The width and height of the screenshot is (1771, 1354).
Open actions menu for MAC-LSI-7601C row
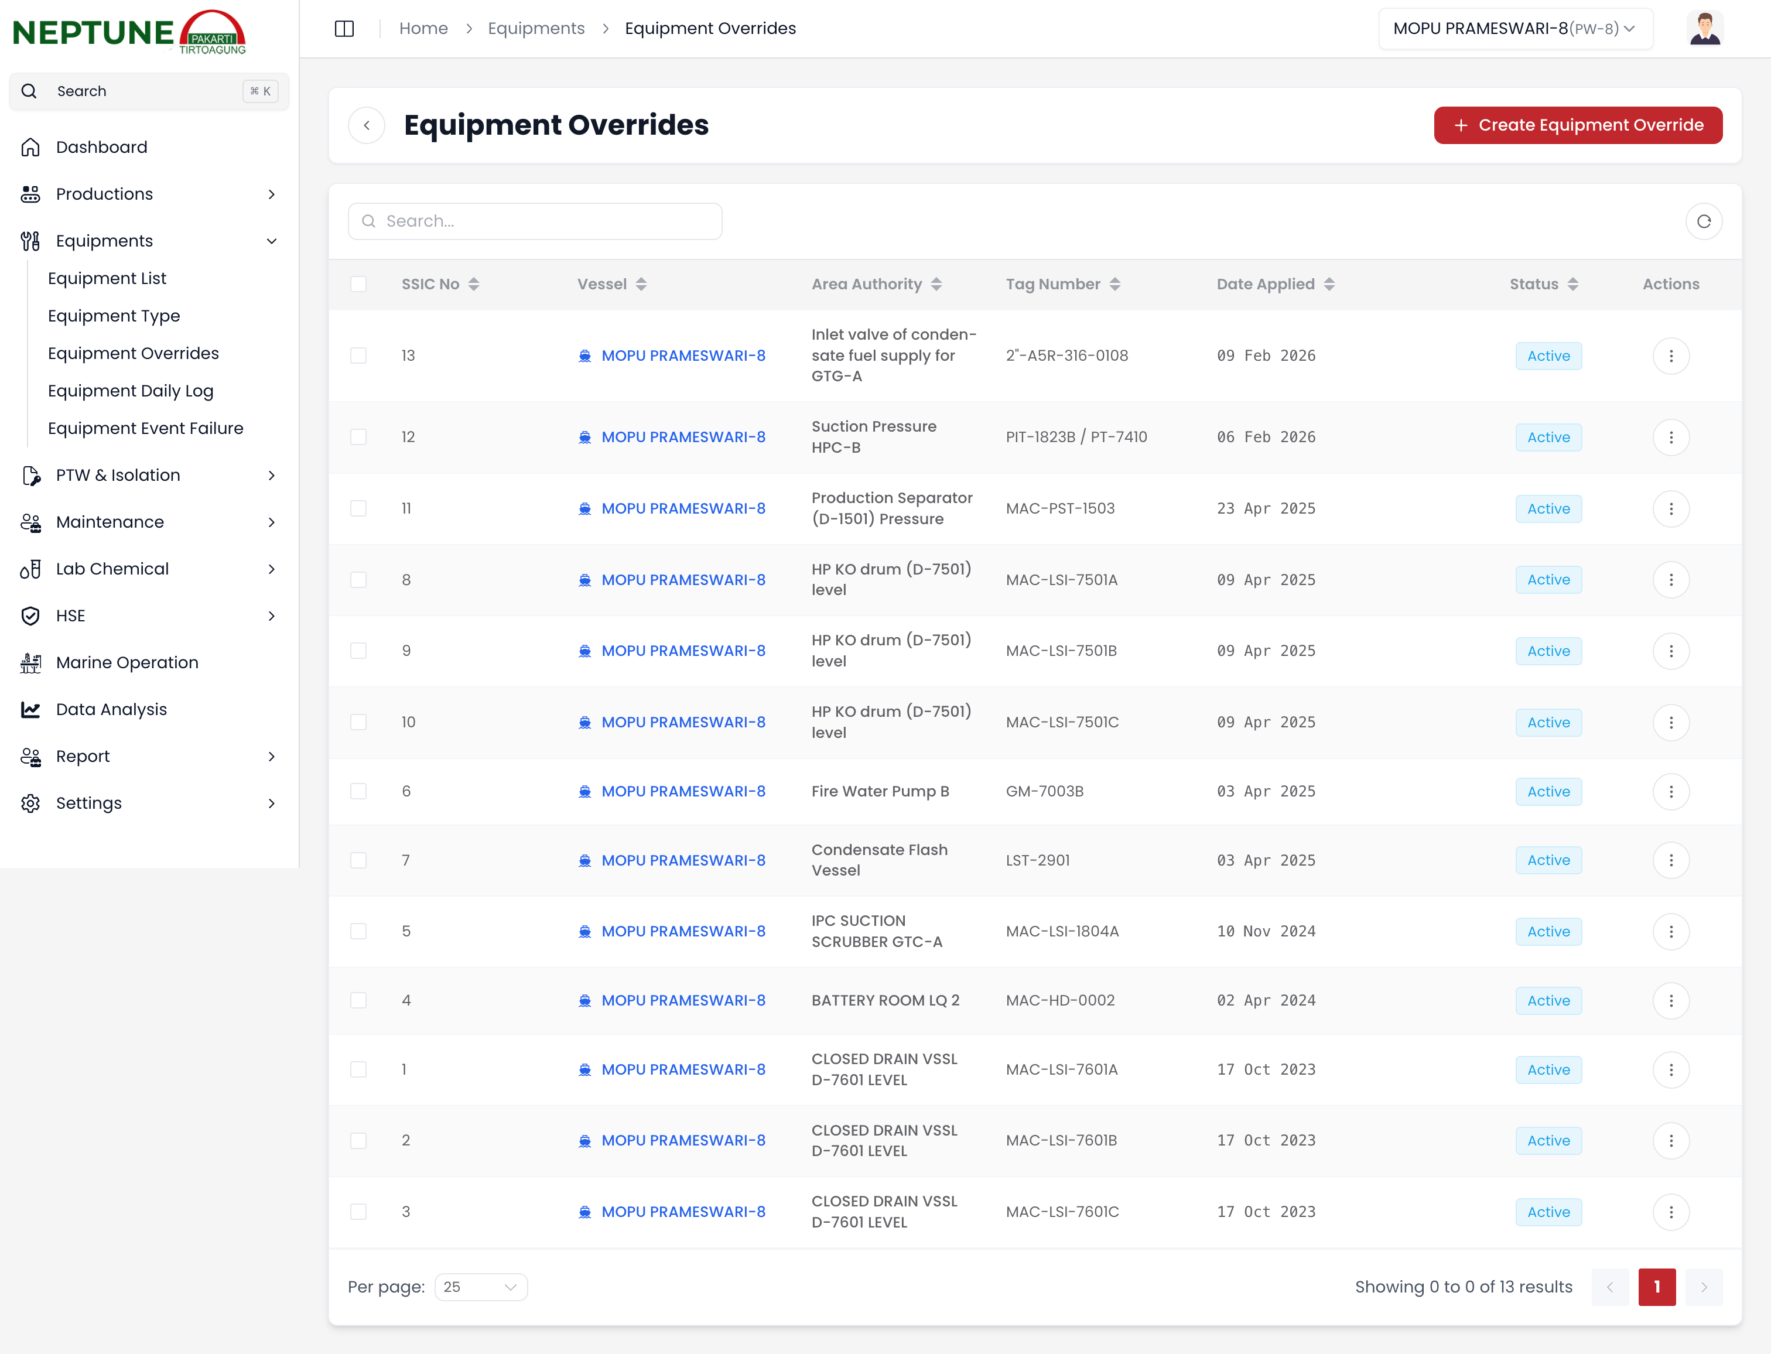click(1670, 1211)
